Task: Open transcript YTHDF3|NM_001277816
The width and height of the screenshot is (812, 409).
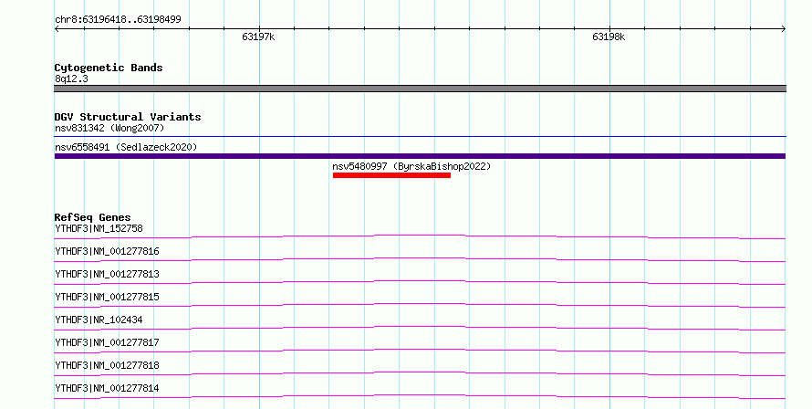Action: pyautogui.click(x=107, y=251)
